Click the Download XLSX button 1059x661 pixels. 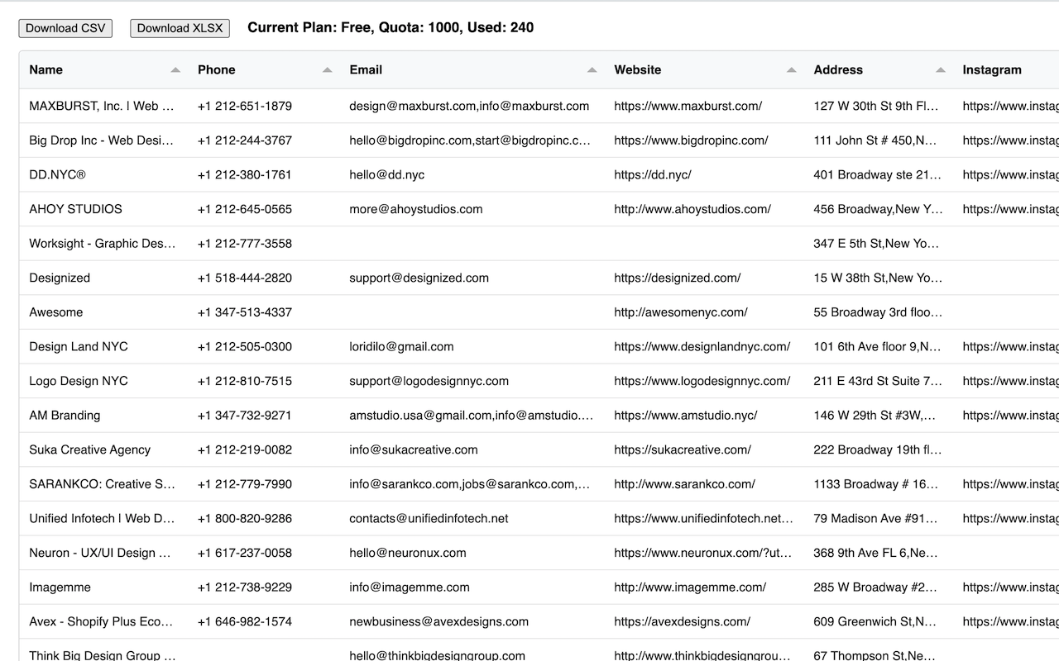(x=179, y=27)
